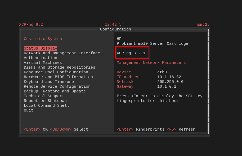Screen dimensions: 242x156
Task: Select Quit from the menu
Action: click(x=28, y=110)
